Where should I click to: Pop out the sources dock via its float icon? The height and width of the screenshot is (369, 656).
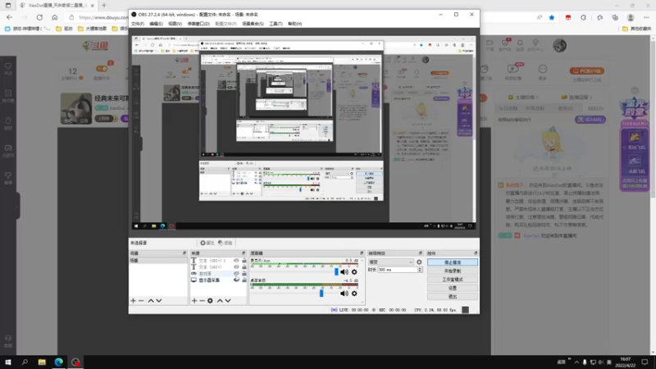(244, 253)
